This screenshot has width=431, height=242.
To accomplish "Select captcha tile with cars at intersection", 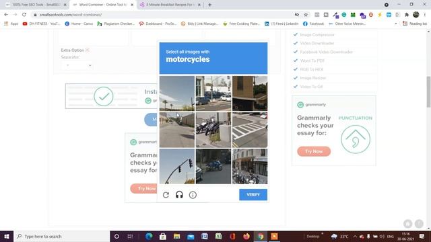I will [x=213, y=93].
